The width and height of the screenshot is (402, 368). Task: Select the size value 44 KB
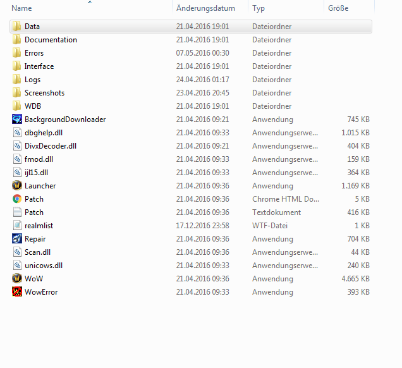coord(360,252)
